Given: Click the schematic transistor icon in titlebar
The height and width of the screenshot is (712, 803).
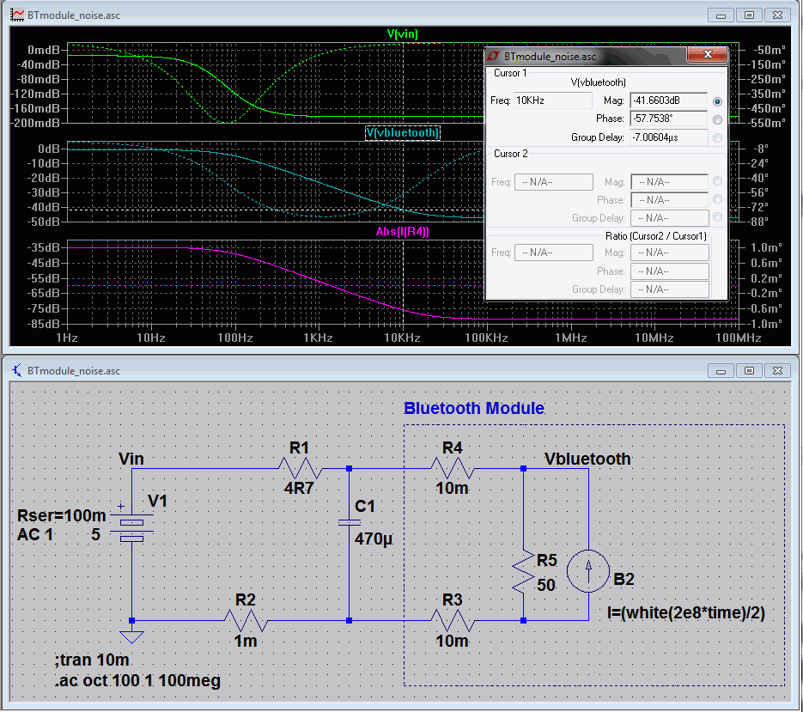Looking at the screenshot, I should point(16,370).
